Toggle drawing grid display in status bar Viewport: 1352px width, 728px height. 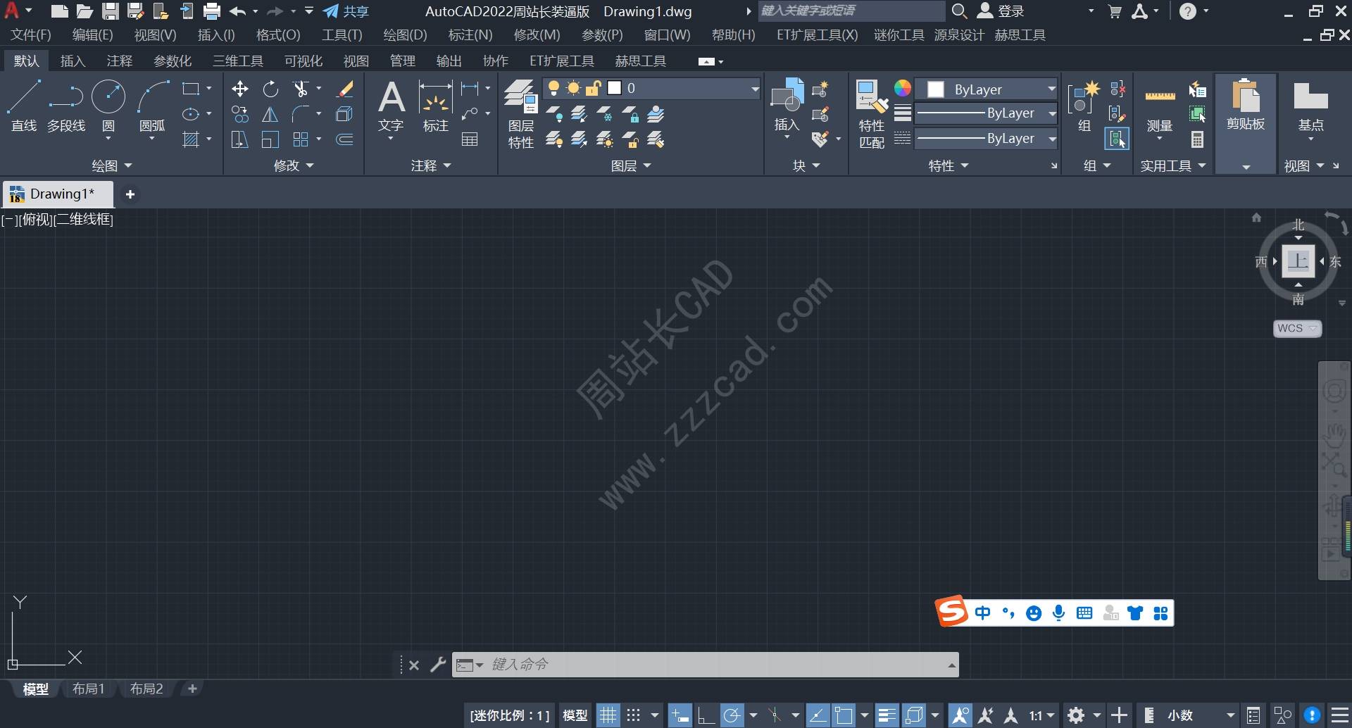pos(608,715)
